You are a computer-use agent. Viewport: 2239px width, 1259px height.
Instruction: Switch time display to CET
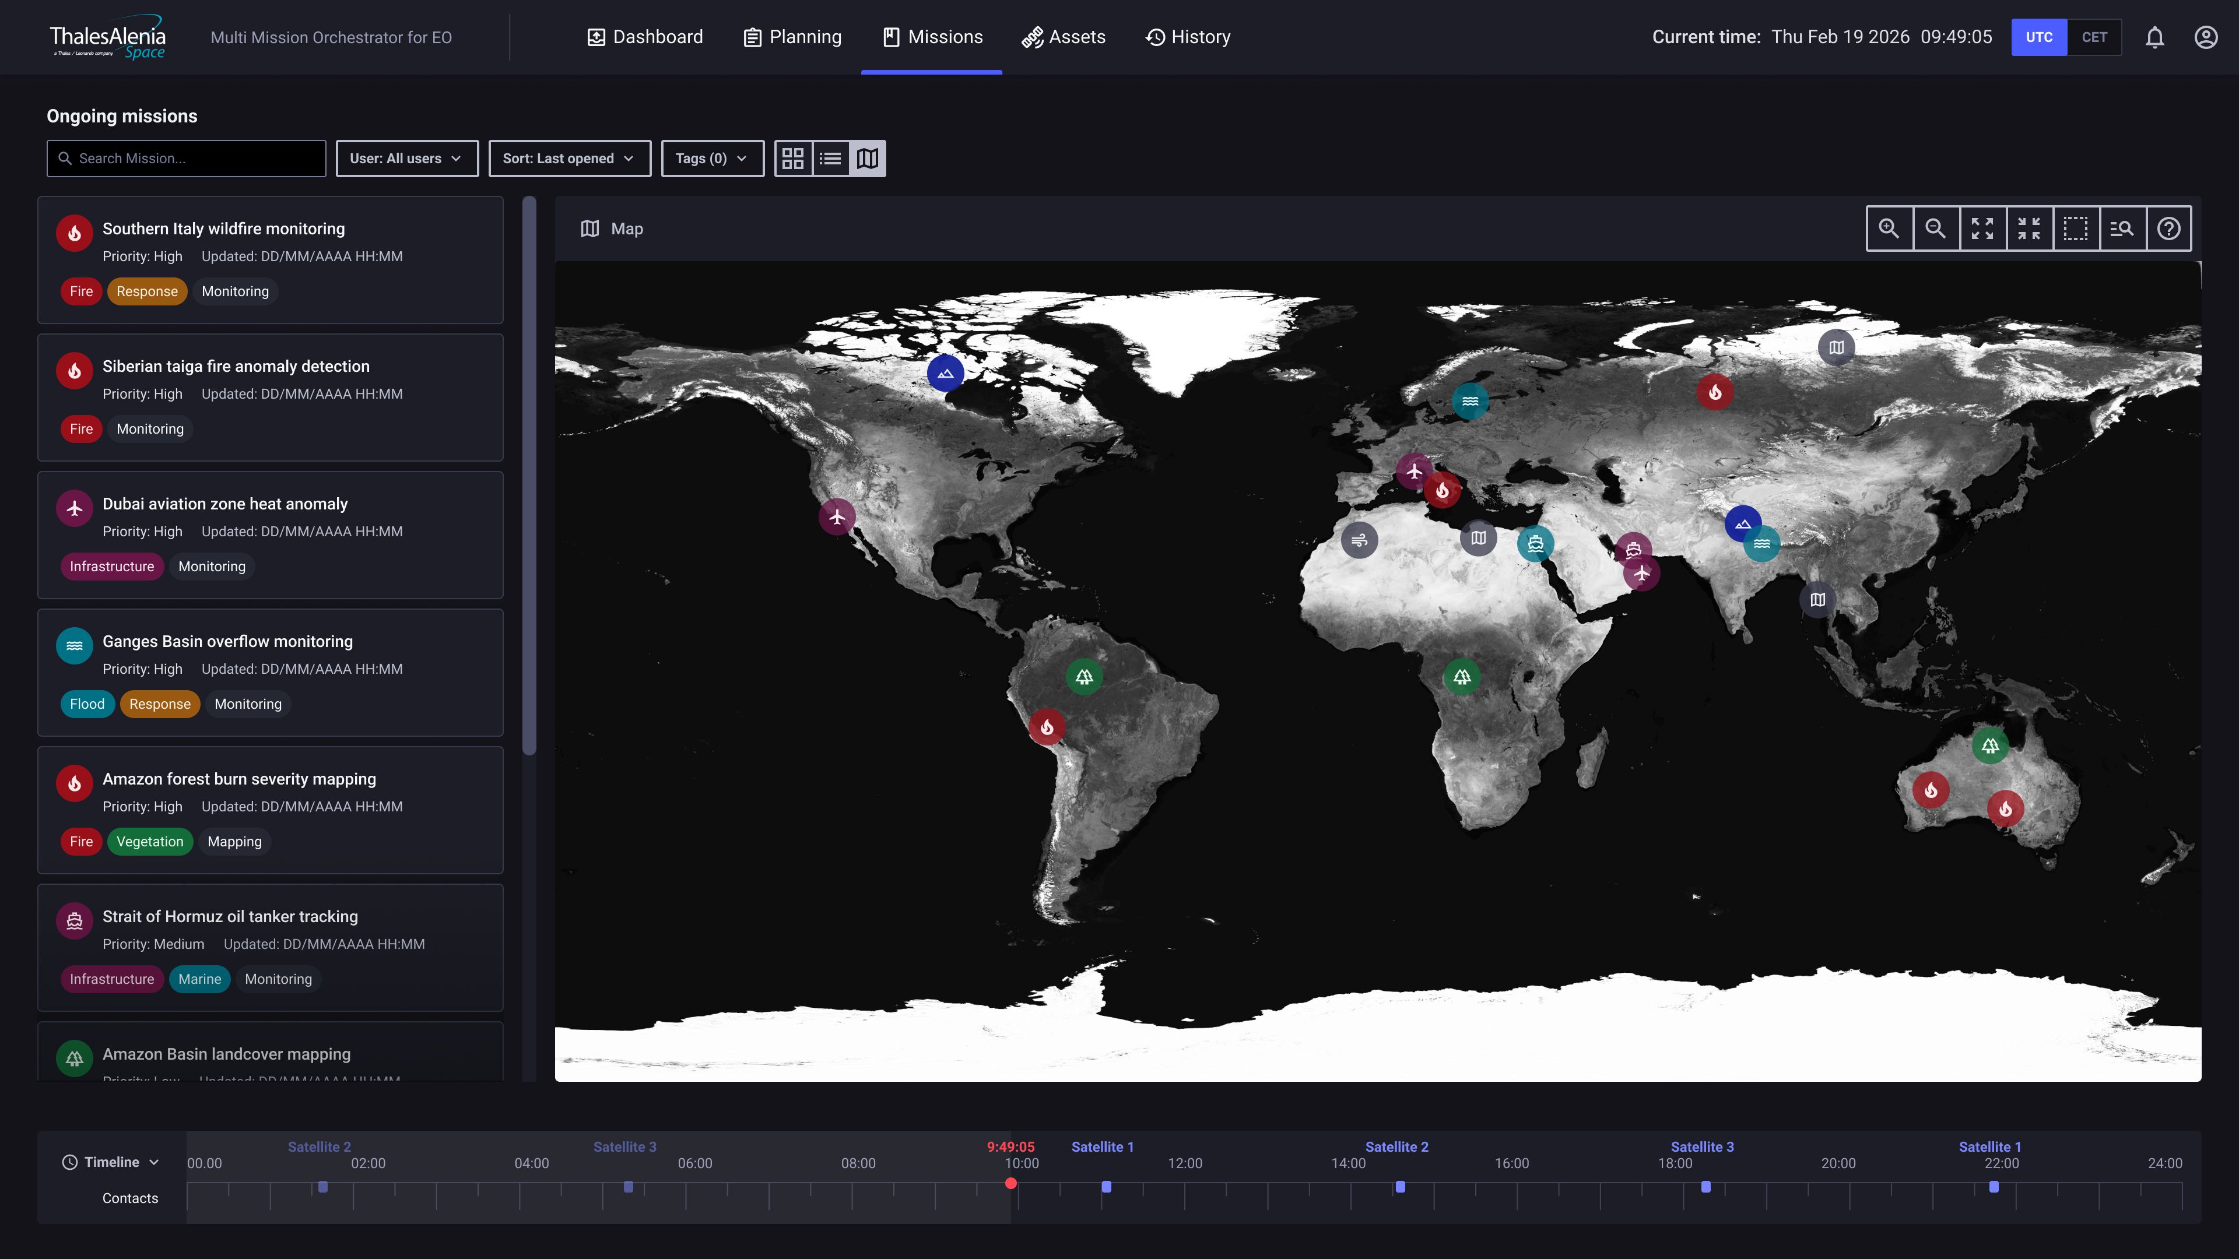2095,37
